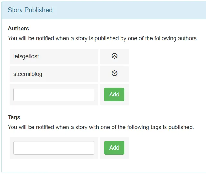Click the authors notification description text

103,38
